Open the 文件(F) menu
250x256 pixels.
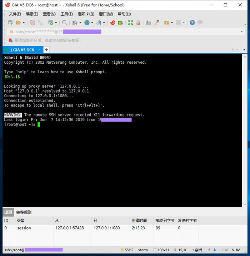[x=15, y=14]
